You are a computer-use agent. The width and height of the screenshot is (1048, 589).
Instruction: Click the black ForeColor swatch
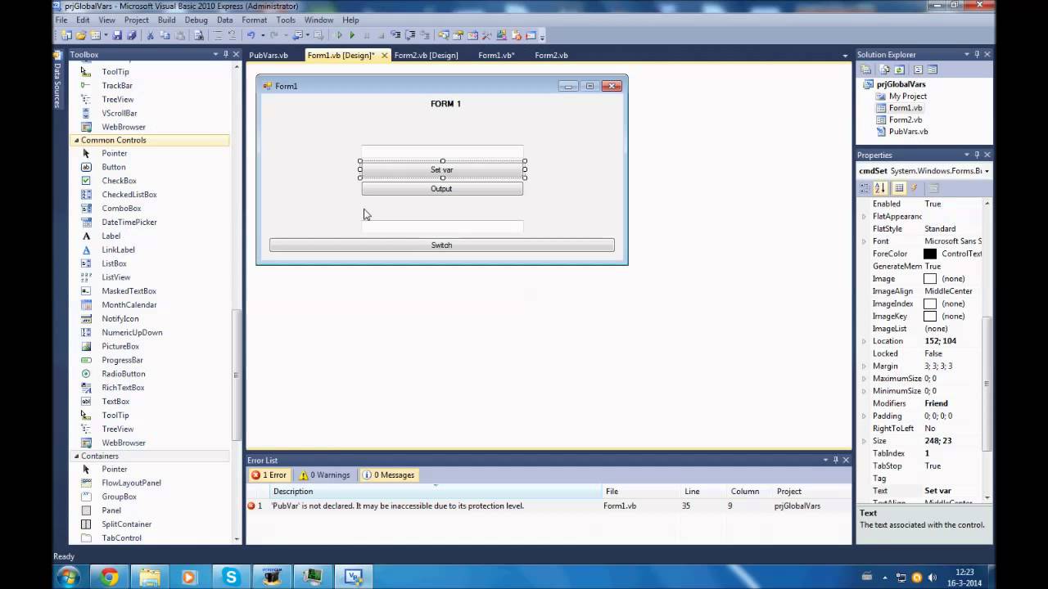click(x=930, y=254)
